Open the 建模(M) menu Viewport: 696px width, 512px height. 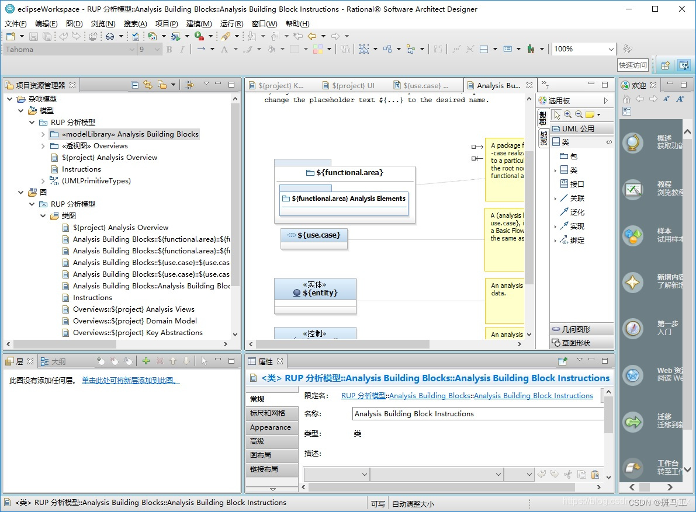click(199, 24)
